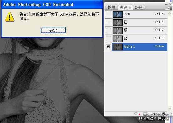
Task: Click the channel list scroll down arrow
Action: (170, 108)
